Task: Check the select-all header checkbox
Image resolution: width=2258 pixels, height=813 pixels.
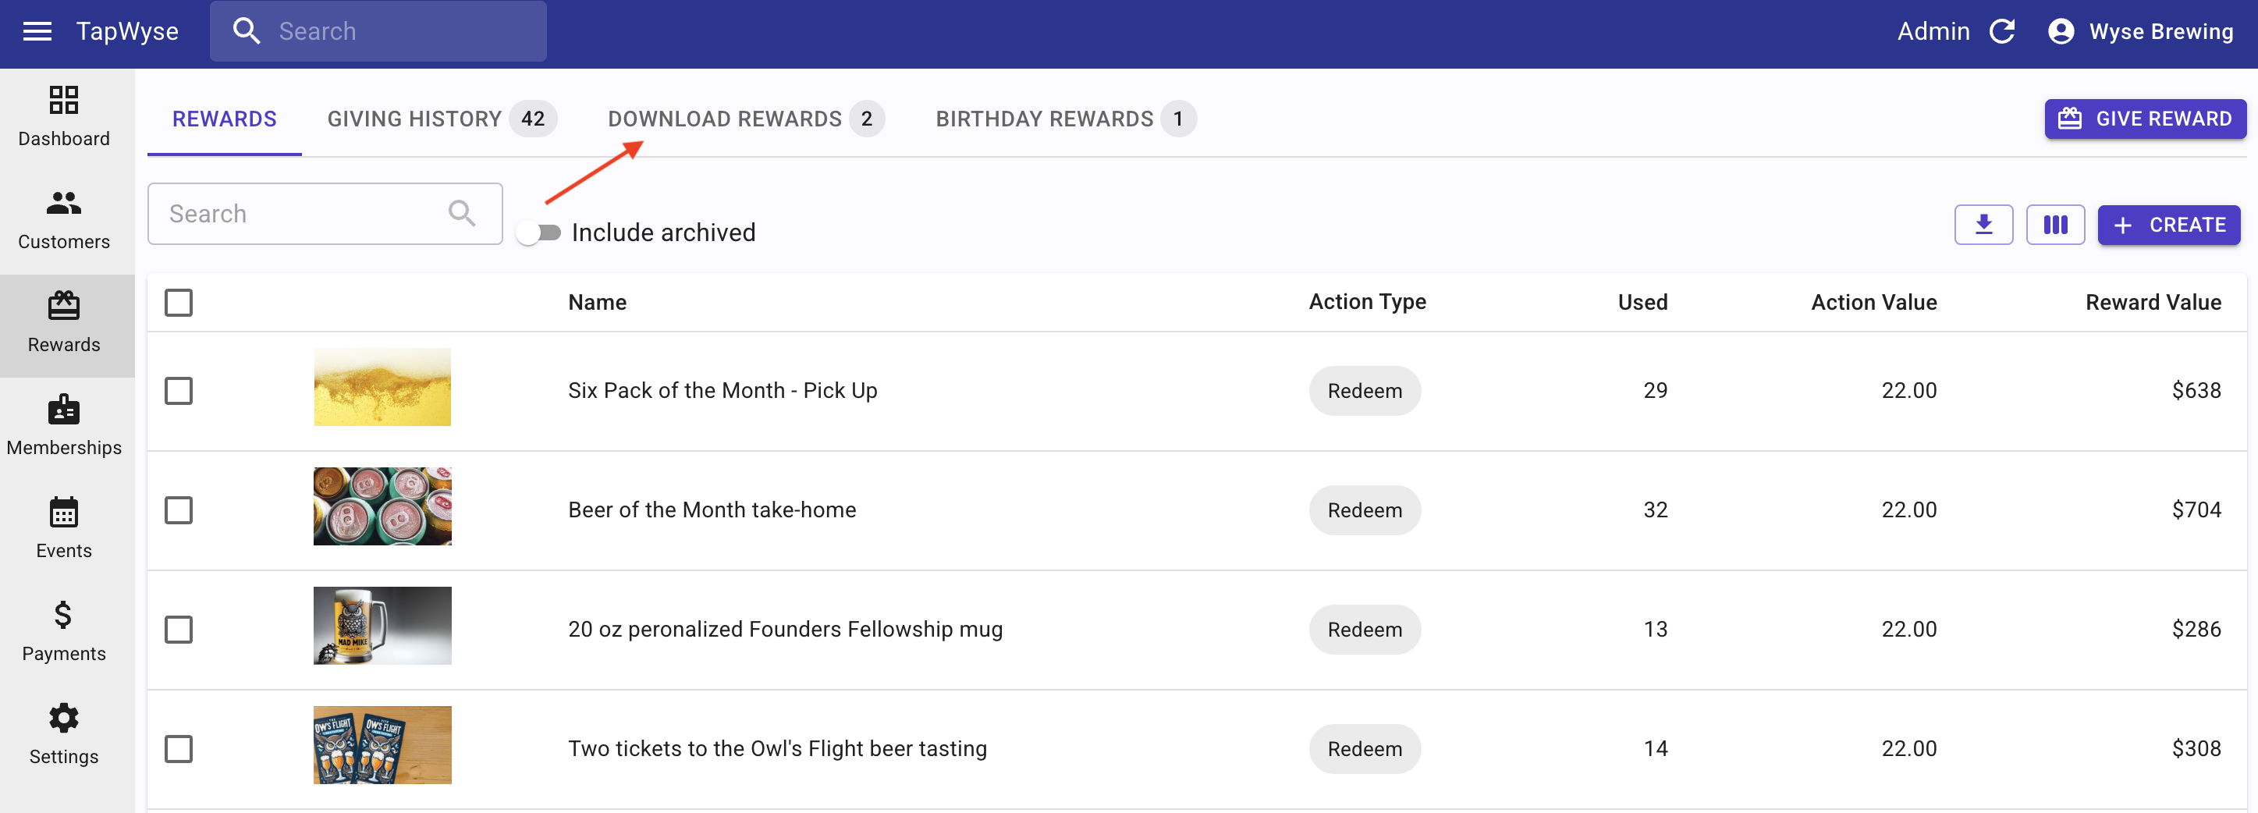Action: point(179,304)
